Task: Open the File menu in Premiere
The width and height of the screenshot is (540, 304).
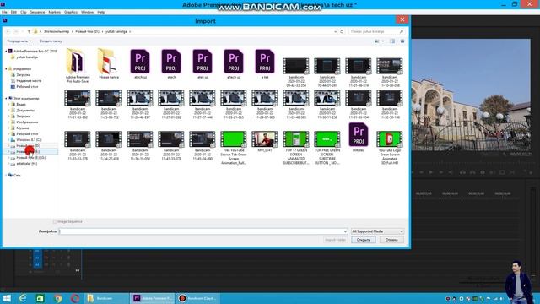Action: coord(4,12)
